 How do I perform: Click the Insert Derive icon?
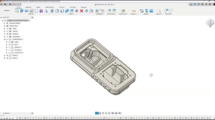pos(142,11)
